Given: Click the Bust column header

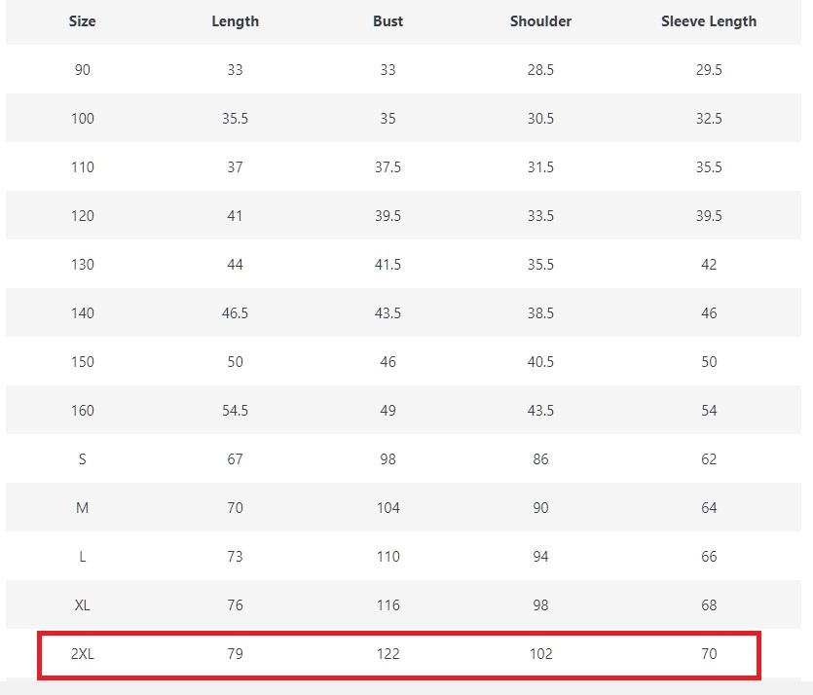Looking at the screenshot, I should click(388, 21).
